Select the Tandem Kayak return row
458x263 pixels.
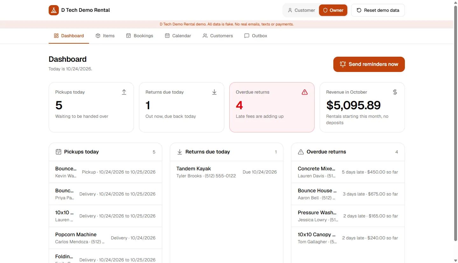coord(226,172)
